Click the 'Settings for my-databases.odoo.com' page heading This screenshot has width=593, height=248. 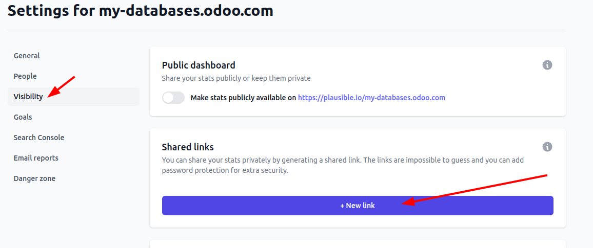coord(141,10)
